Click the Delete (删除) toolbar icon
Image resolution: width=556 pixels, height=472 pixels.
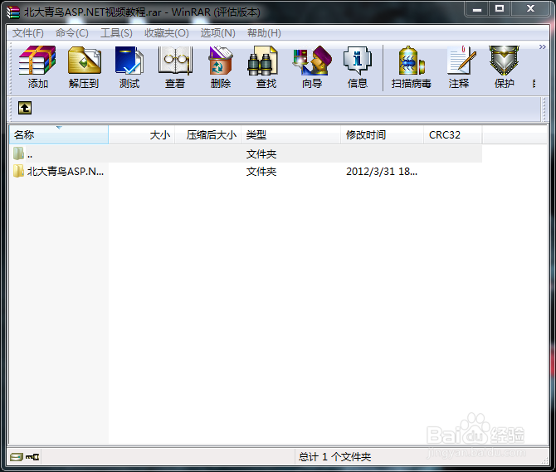220,67
